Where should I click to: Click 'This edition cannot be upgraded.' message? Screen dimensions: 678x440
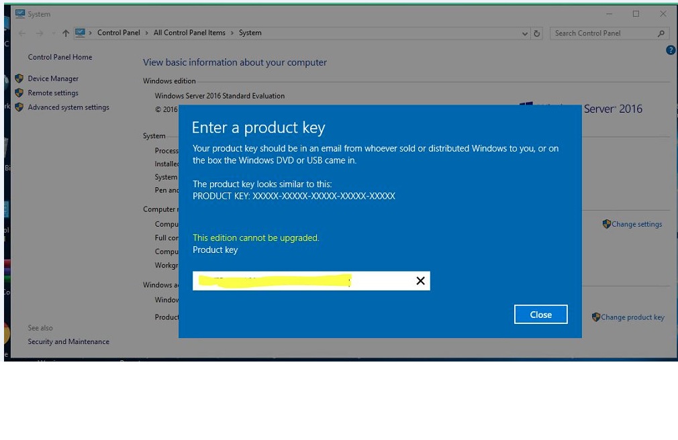pos(256,237)
